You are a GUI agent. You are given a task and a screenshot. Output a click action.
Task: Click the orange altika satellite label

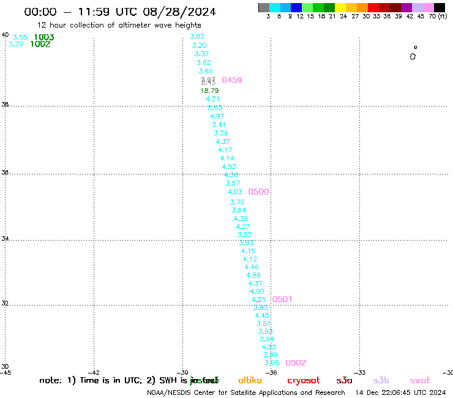250,380
